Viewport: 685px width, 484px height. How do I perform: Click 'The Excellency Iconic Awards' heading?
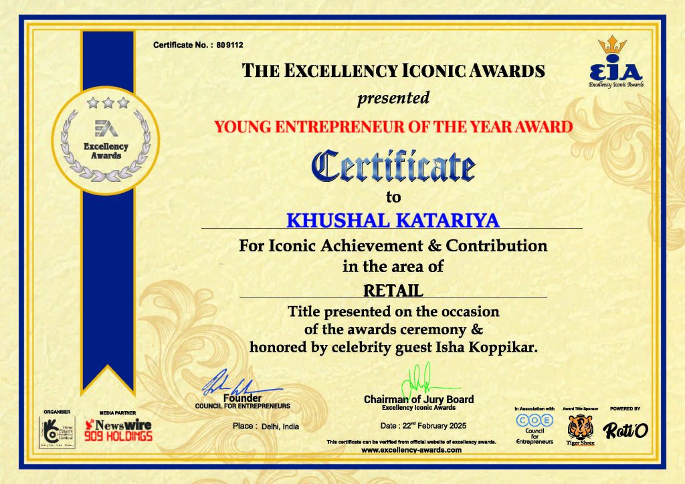point(393,71)
